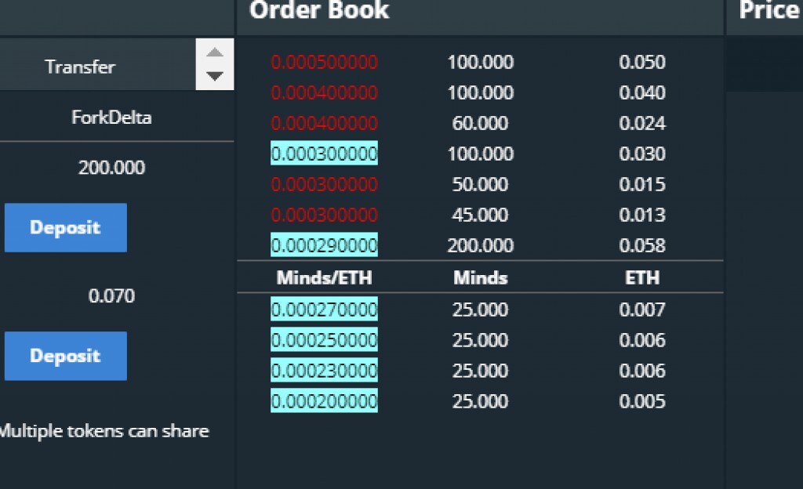Select the sell order with 45.000 Minds volume

324,215
